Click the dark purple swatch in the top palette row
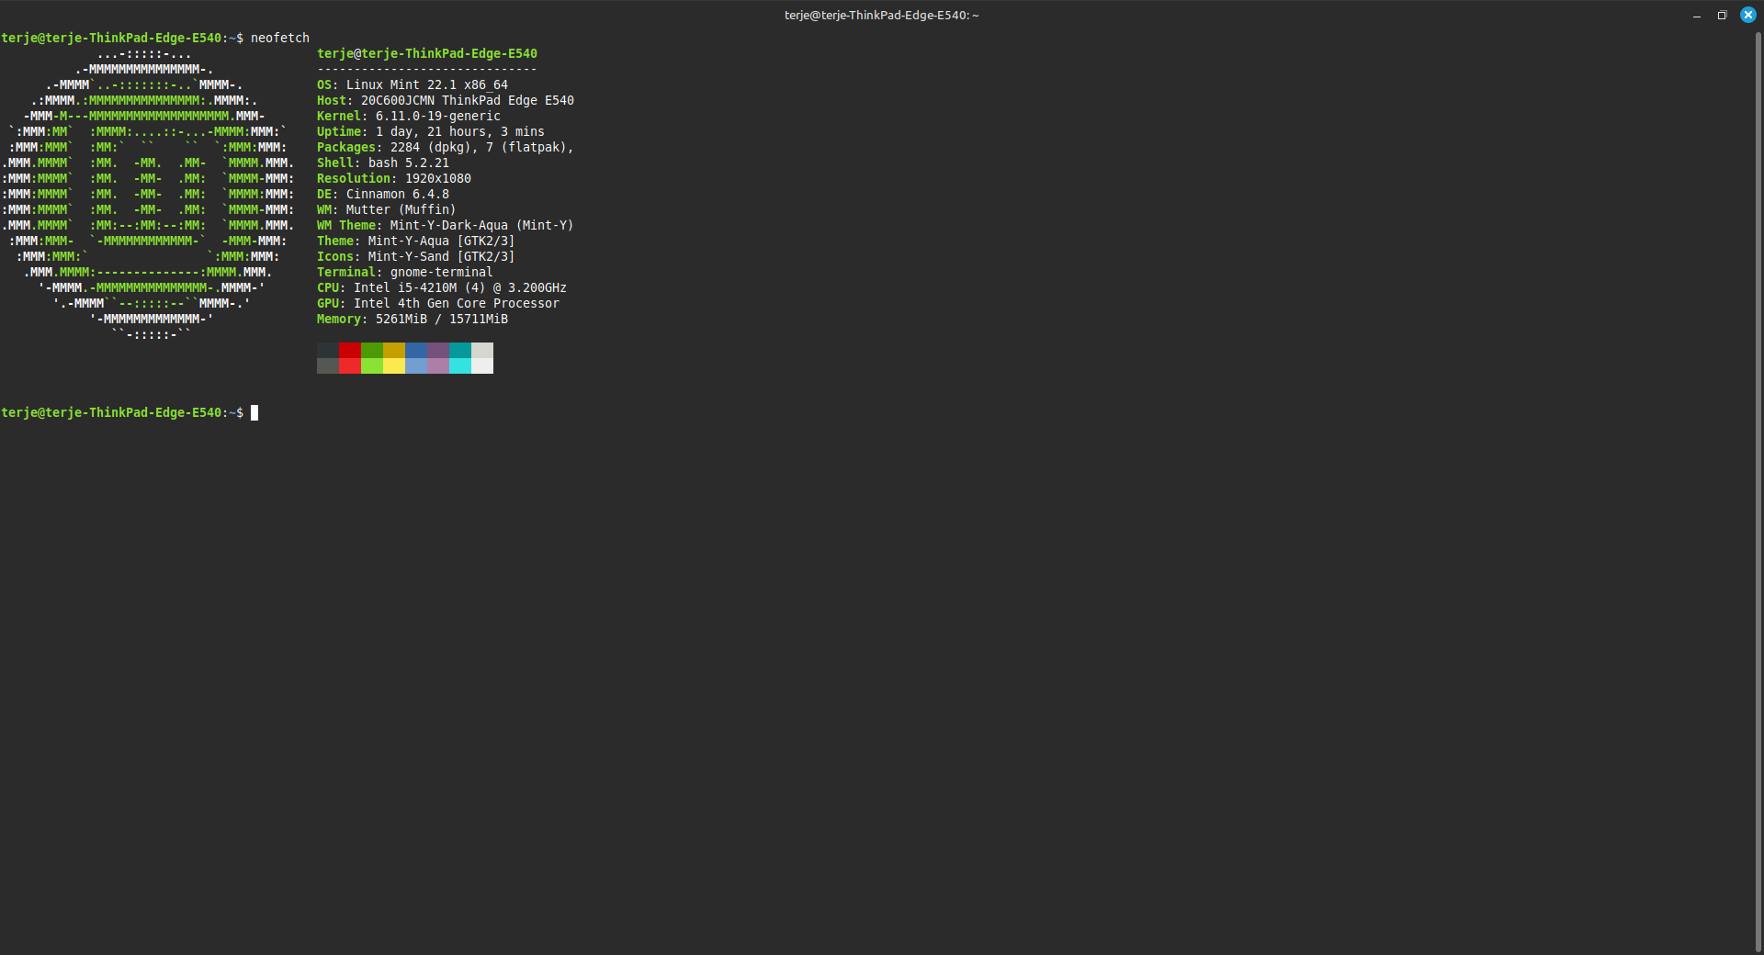 click(x=438, y=351)
